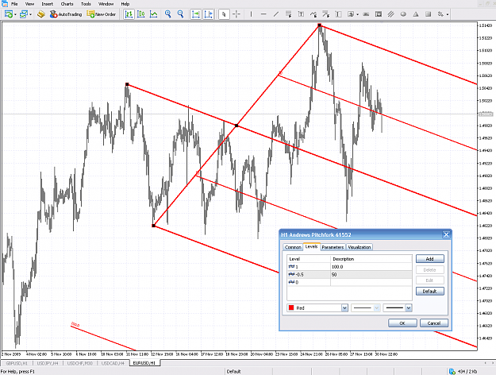Screen dimensions: 496x375
Task: Select the Rectangle drawing tool
Action: pyautogui.click(x=428, y=14)
